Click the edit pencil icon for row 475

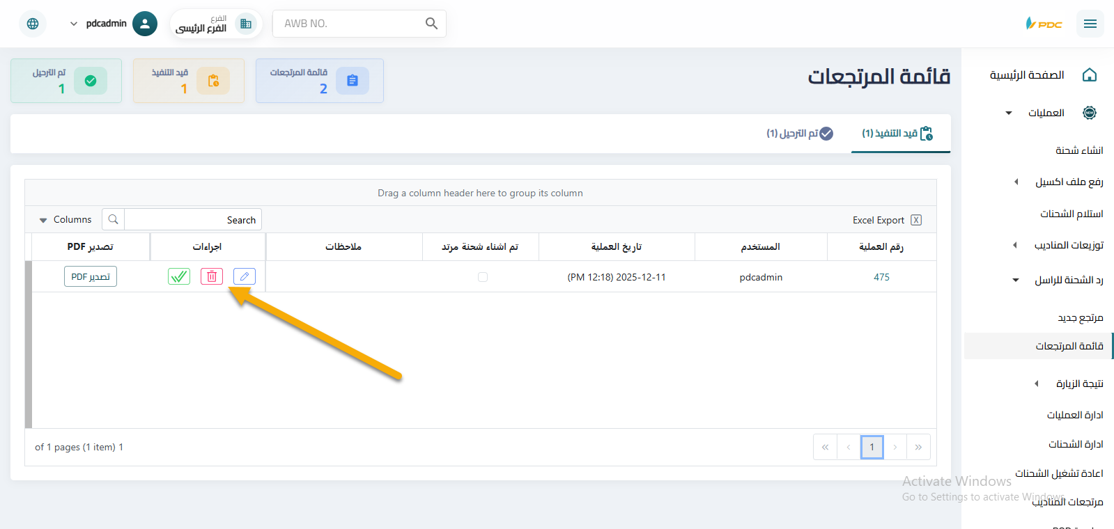tap(244, 276)
